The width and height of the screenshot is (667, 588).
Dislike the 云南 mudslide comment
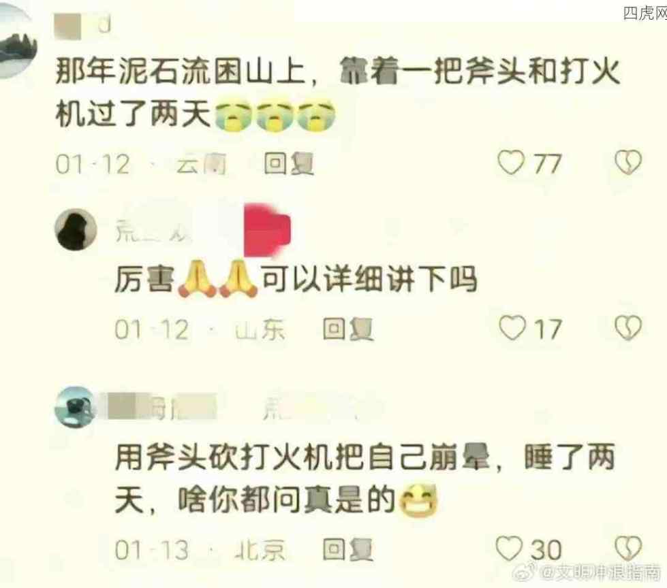click(628, 162)
